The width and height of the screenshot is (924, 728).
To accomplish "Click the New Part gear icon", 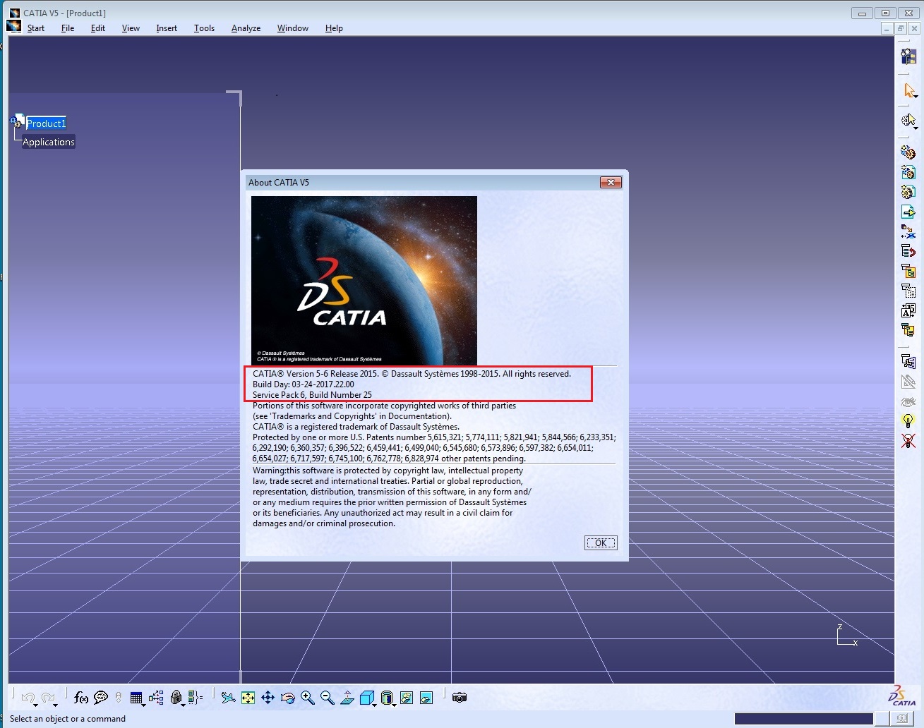I will pyautogui.click(x=908, y=192).
